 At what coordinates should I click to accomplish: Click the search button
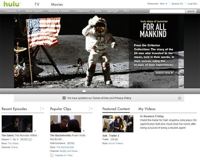[191, 11]
